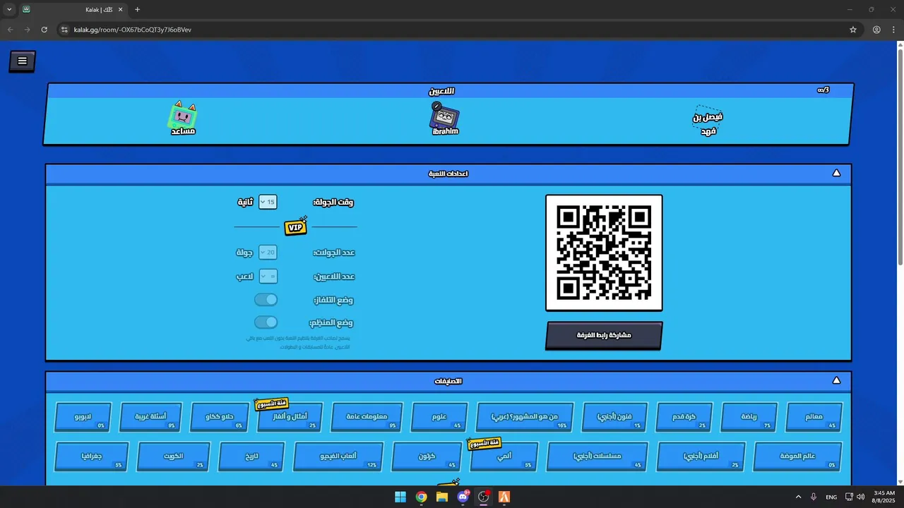Select the عالم الموضة category
Image resolution: width=904 pixels, height=508 pixels.
[797, 456]
